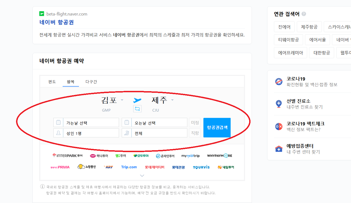Image resolution: width=351 pixels, height=203 pixels.
Task: Open the myrealtrip partner logo
Action: [x=191, y=156]
